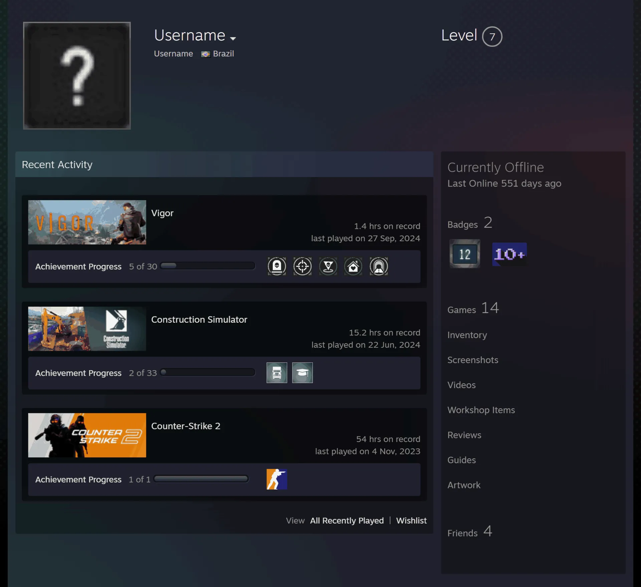Open the Level 7 circle badge

tap(492, 36)
